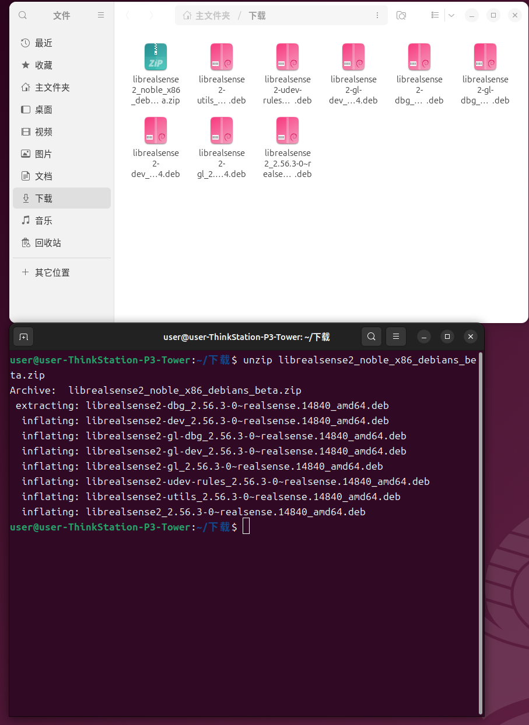
Task: Close the terminal window
Action: pyautogui.click(x=470, y=337)
